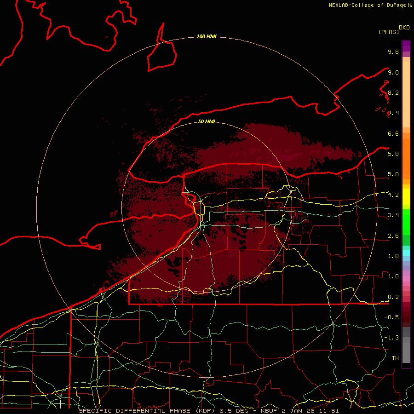Pick the cyan swatch beside 1.8
Viewport: 414px width, 414px height.
tap(406, 253)
